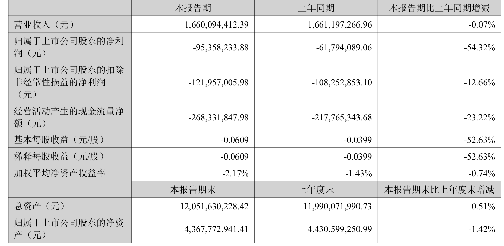Select the 本报告期末 header cell

[x=193, y=190]
